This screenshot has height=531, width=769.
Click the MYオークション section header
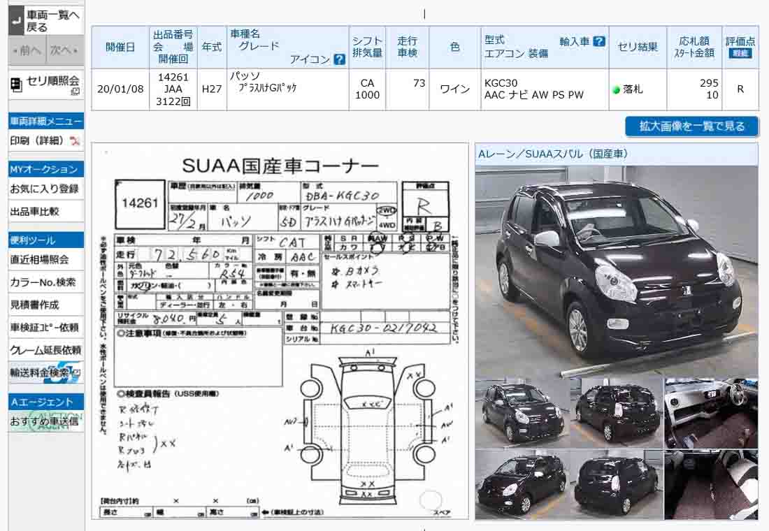pyautogui.click(x=46, y=169)
